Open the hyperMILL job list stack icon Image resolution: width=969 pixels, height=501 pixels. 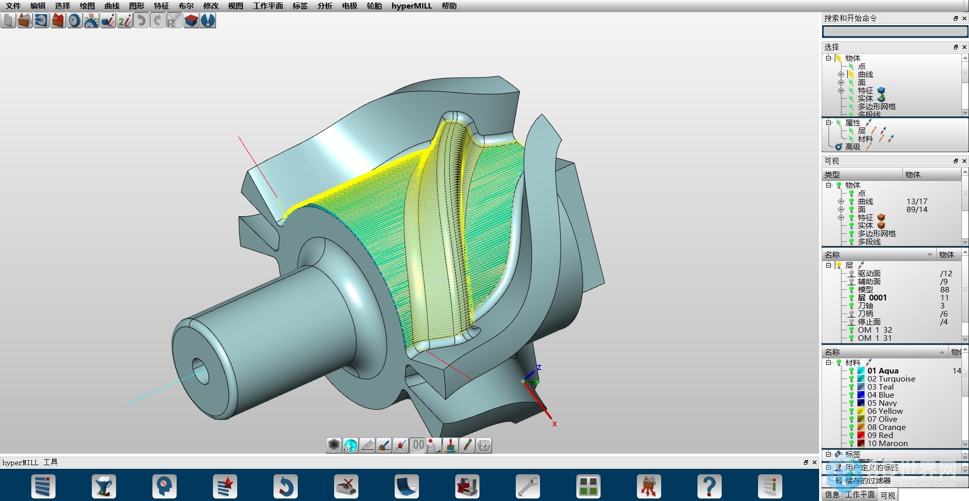coord(43,487)
